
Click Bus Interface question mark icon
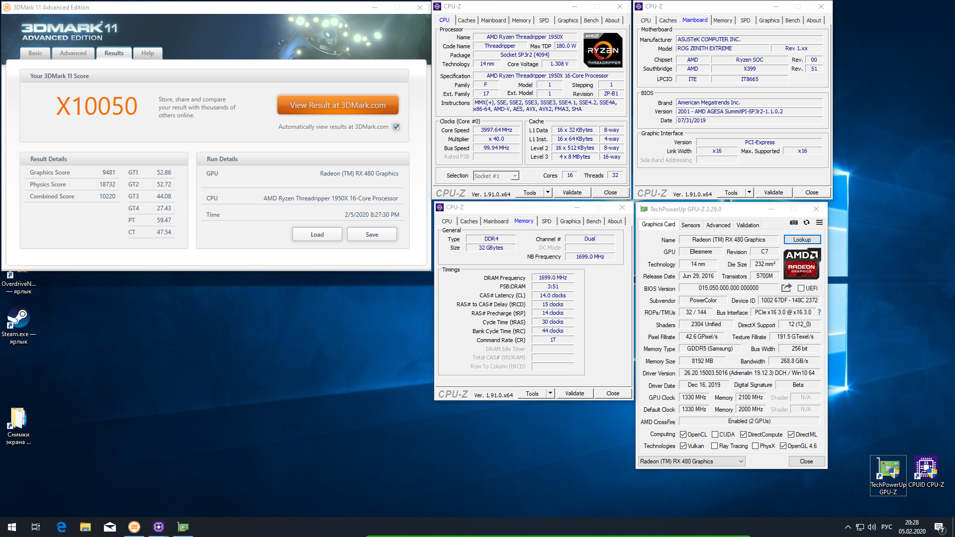pos(819,312)
